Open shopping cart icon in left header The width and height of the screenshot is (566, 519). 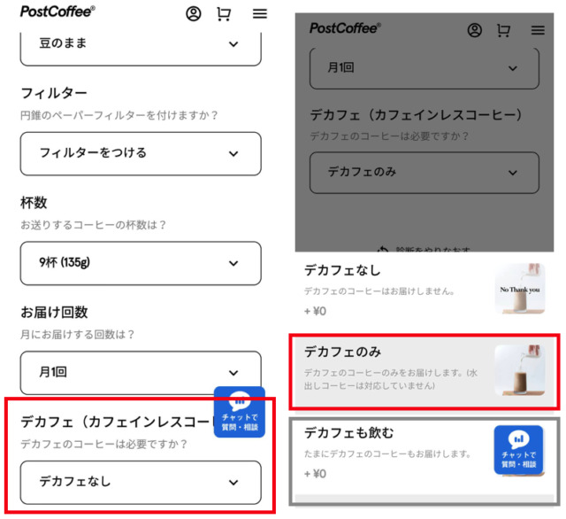pos(224,14)
